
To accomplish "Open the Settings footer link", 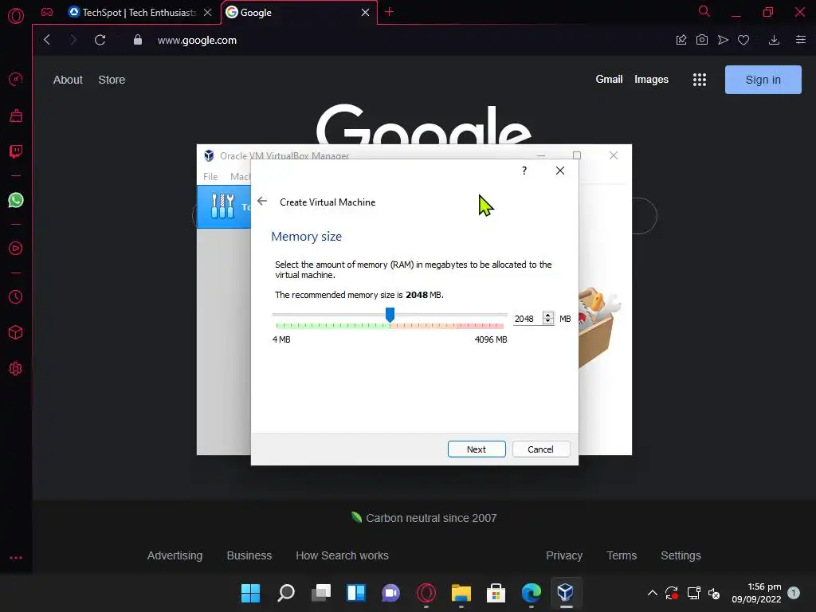I will (681, 555).
